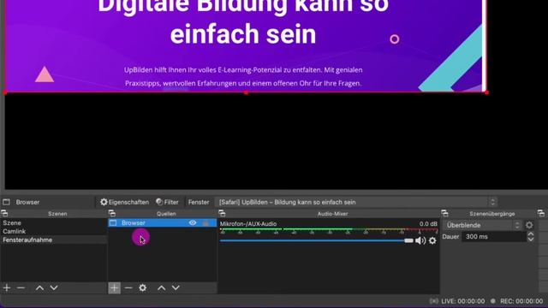The image size is (548, 308).
Task: Move scene down arrow in Szenen
Action: (54, 287)
